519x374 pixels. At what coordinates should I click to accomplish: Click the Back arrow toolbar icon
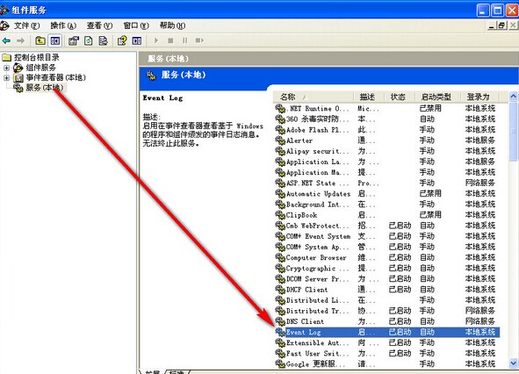(x=6, y=40)
